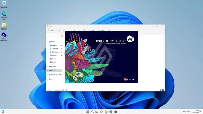
Task: Click the Embroidery Studio splash screen
Action: coord(101,57)
